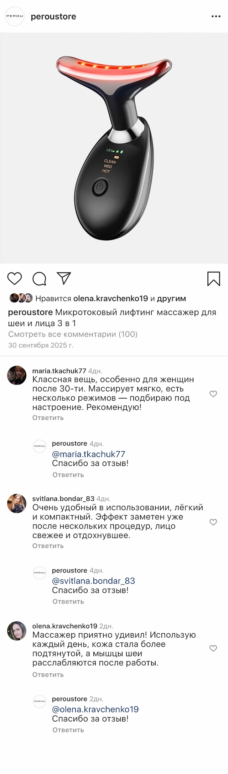Like maria.tkachuk77's comment
This screenshot has height=774, width=228.
click(213, 394)
